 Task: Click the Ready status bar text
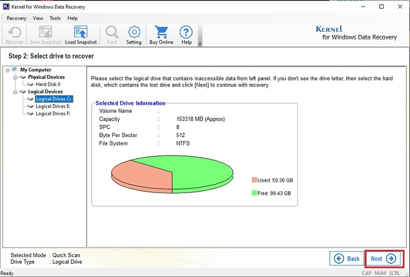[7, 273]
